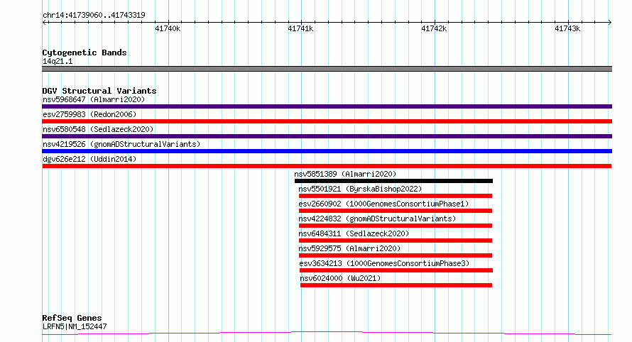Select the Cytogenetic Bands track title
632x342 pixels.
click(x=85, y=53)
